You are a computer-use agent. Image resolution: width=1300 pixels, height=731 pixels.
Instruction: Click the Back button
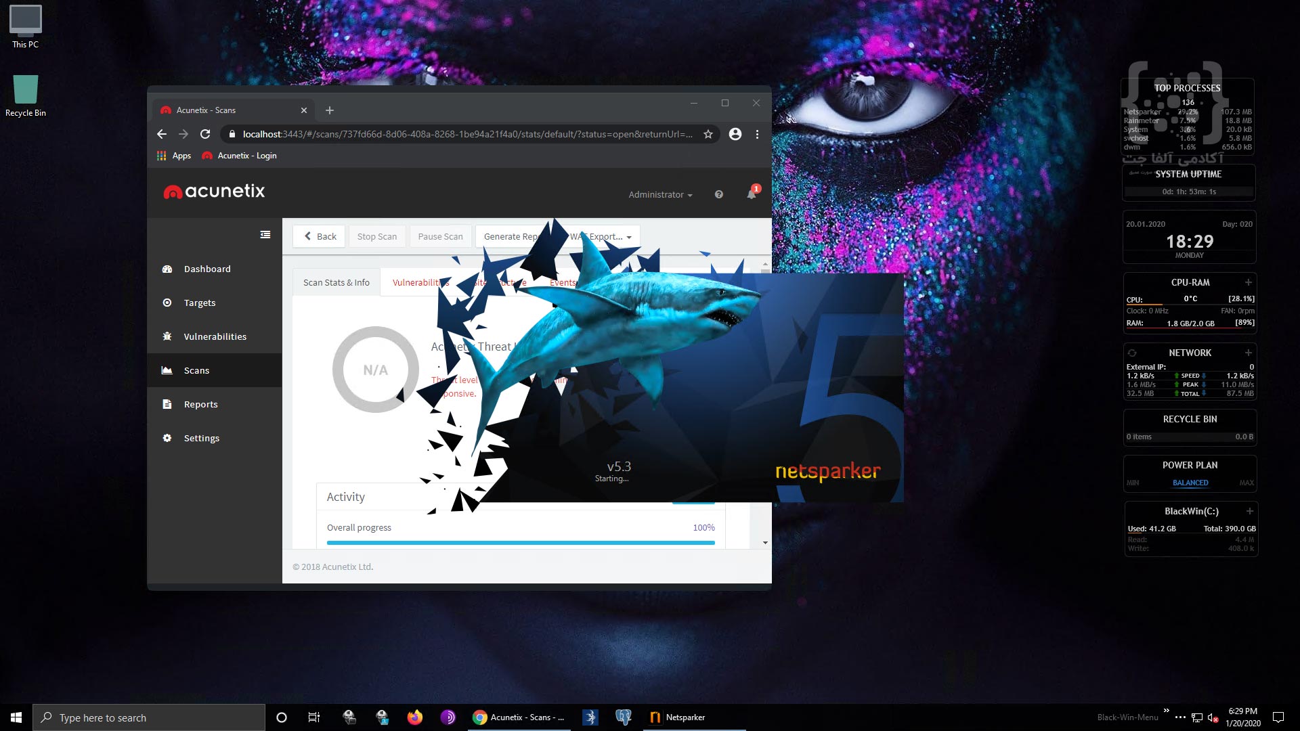320,236
